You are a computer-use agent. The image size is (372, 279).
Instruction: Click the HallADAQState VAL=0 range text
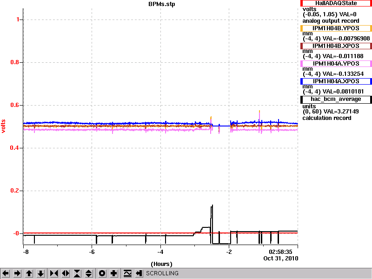pos(330,14)
